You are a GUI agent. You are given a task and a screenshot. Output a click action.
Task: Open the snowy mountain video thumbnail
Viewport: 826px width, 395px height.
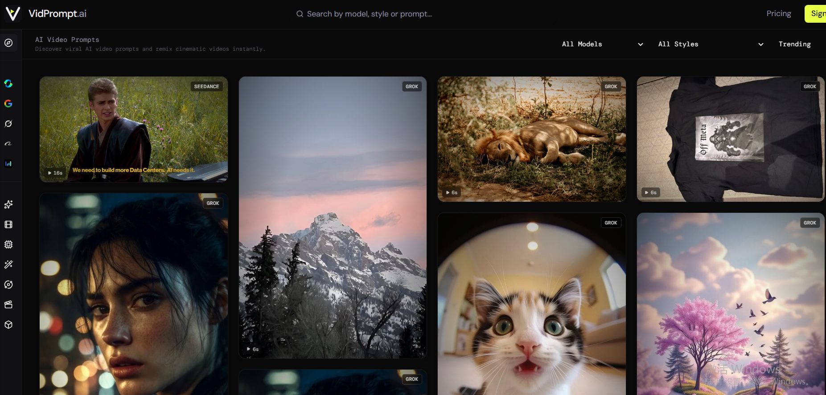(333, 217)
